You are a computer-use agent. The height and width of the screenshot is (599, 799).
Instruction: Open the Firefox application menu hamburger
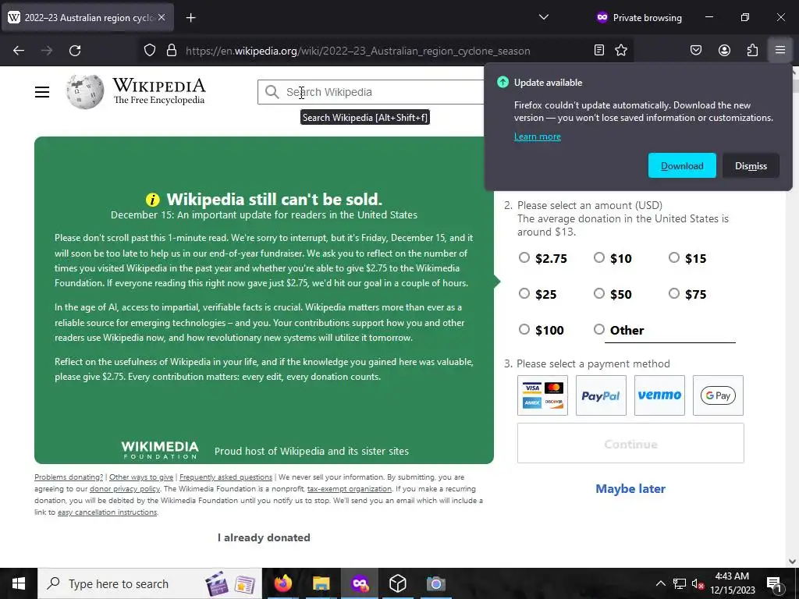pyautogui.click(x=780, y=51)
